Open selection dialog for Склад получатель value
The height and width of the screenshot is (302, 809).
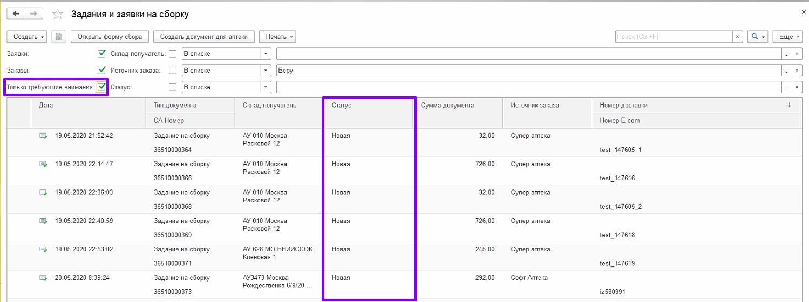point(787,54)
